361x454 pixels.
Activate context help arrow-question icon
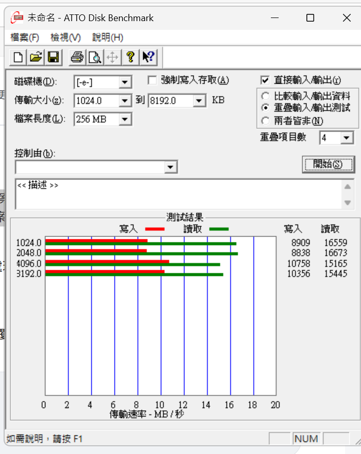[x=149, y=57]
